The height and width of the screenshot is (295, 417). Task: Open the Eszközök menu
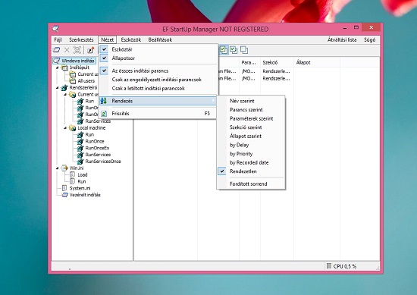131,39
